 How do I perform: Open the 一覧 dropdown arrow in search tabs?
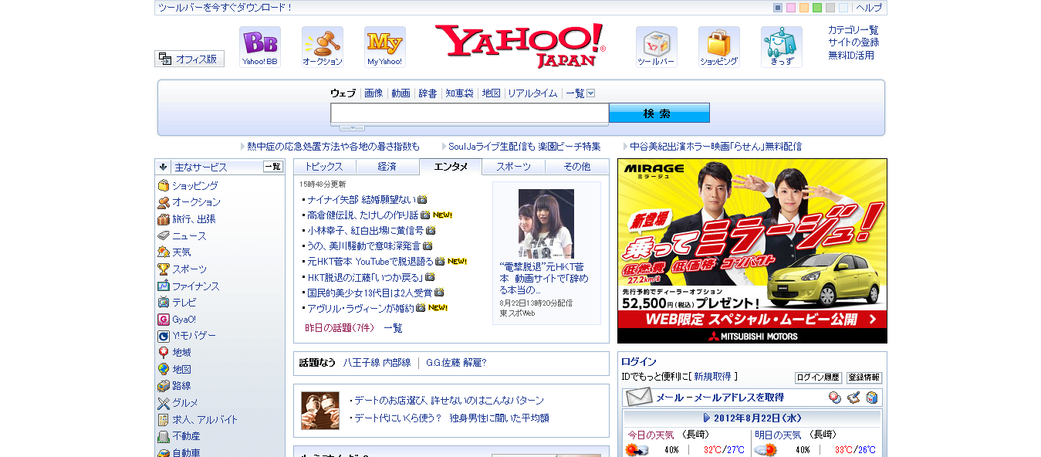click(591, 93)
